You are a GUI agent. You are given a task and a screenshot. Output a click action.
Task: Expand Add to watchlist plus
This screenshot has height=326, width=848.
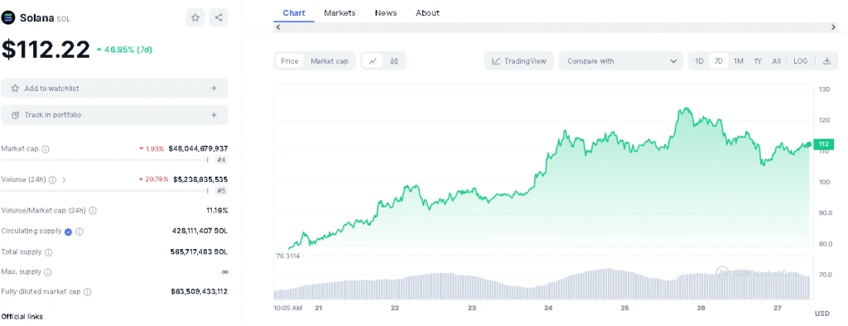click(214, 89)
